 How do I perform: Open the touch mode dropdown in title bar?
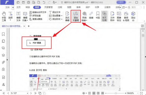tap(56, 3)
